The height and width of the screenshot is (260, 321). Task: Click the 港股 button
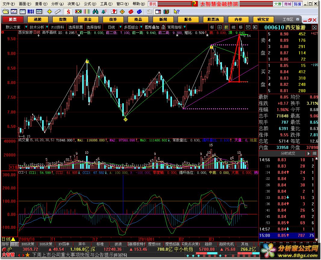pos(38,20)
